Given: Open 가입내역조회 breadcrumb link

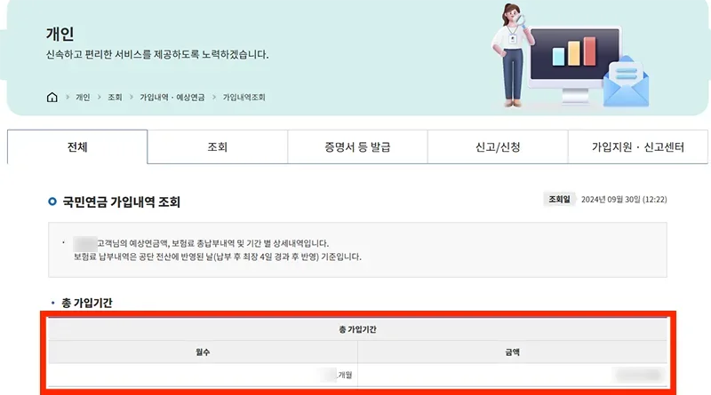Looking at the screenshot, I should point(244,98).
